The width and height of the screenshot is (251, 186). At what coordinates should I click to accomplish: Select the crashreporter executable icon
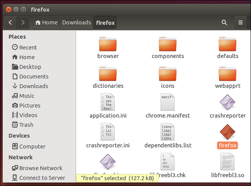point(227,102)
